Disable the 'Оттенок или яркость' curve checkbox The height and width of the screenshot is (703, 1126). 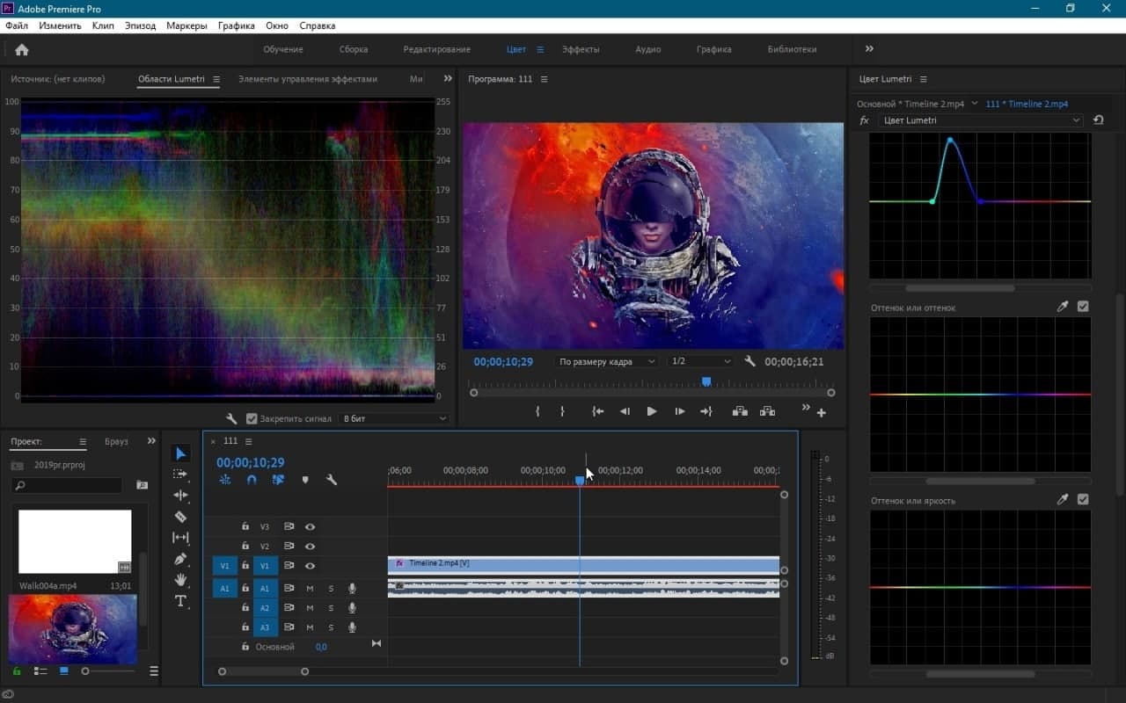(1083, 500)
